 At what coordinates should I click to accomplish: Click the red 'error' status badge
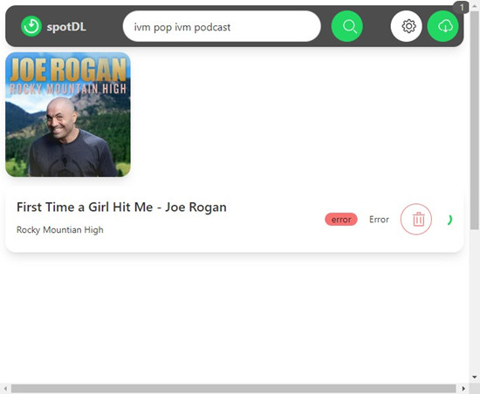click(x=341, y=219)
